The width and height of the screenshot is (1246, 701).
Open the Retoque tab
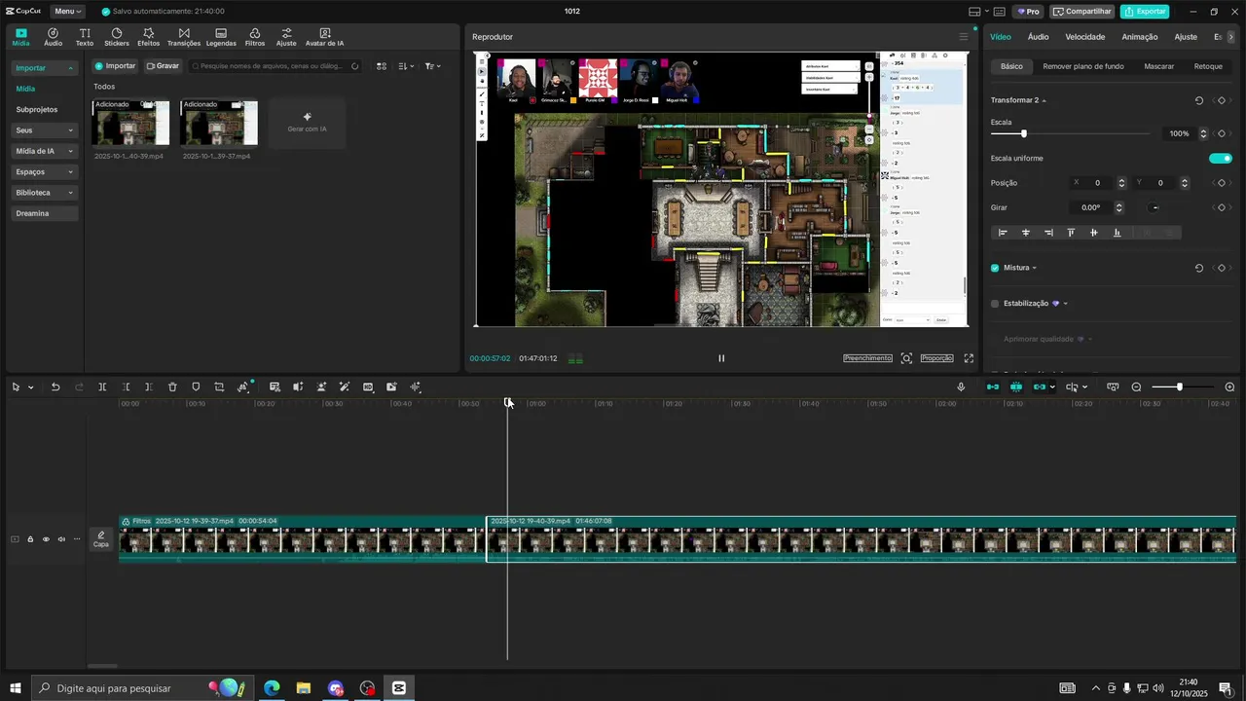tap(1208, 66)
